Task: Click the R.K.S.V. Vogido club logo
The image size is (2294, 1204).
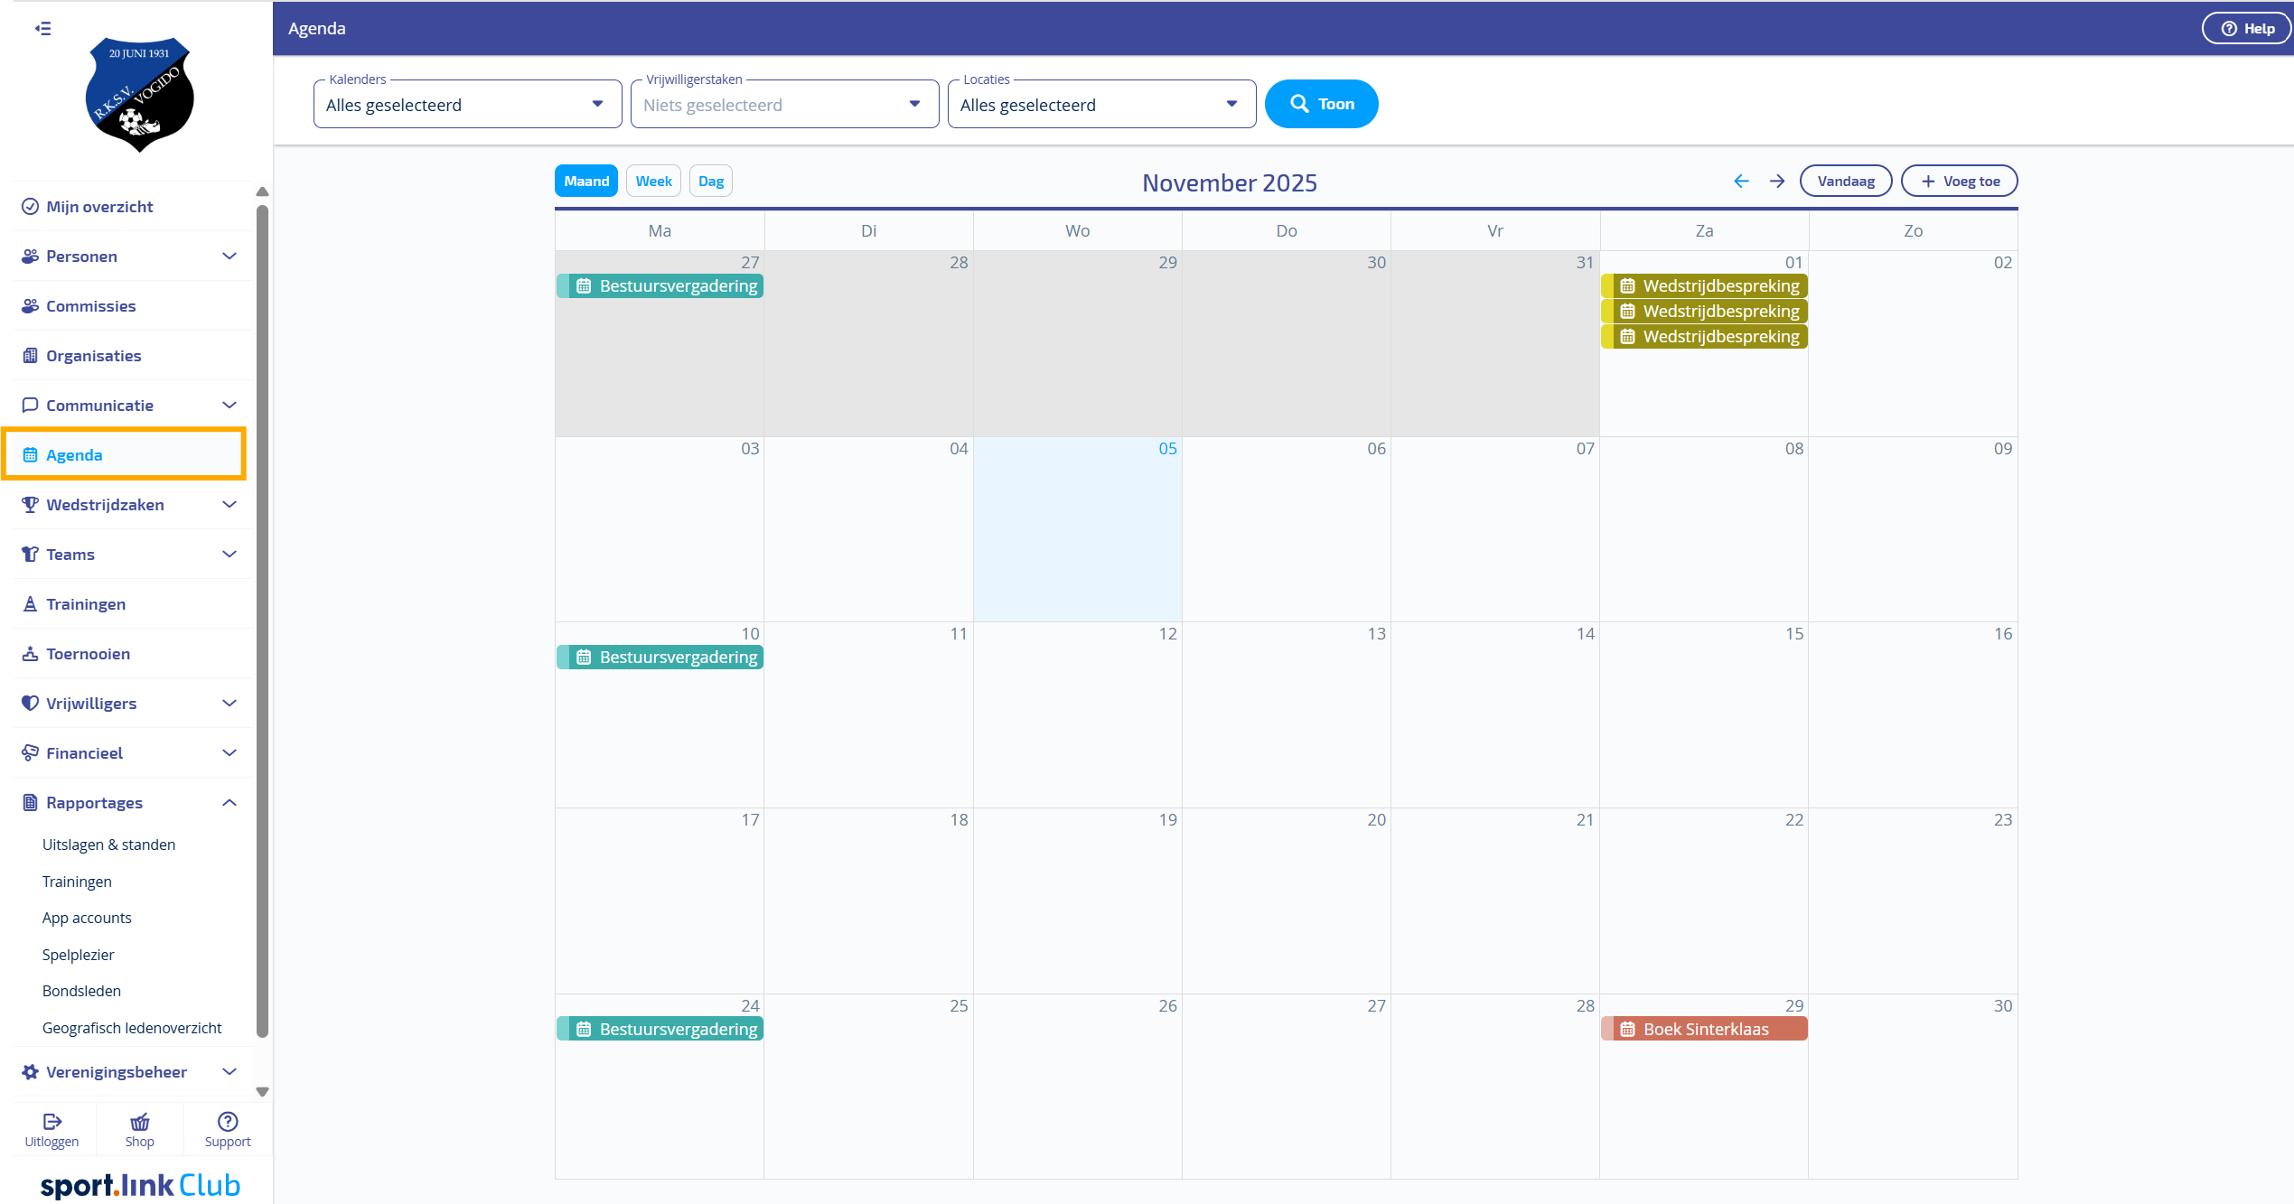Action: [x=139, y=95]
